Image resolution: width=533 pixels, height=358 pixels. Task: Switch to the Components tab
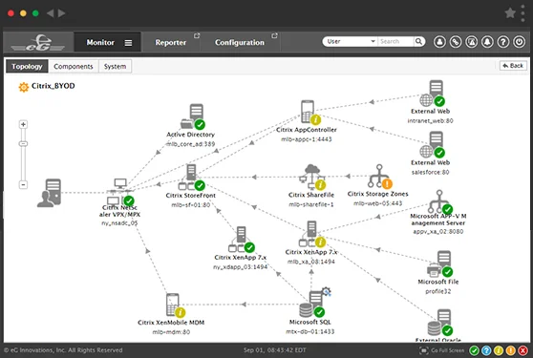[x=74, y=66]
